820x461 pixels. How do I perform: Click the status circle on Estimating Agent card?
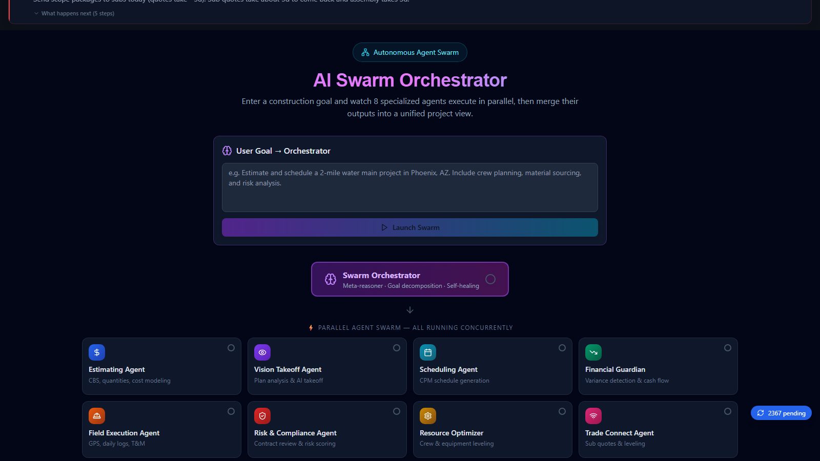pyautogui.click(x=231, y=348)
